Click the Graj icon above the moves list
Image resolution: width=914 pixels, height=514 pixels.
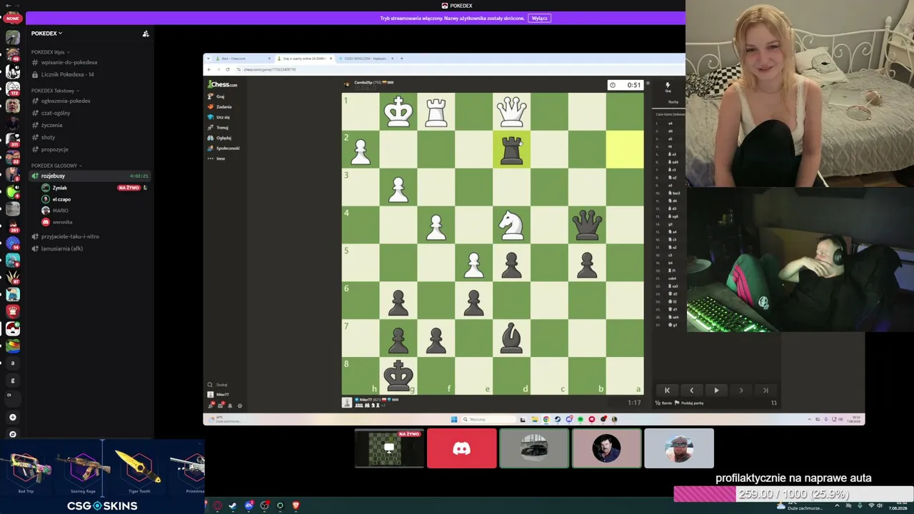[x=668, y=86]
